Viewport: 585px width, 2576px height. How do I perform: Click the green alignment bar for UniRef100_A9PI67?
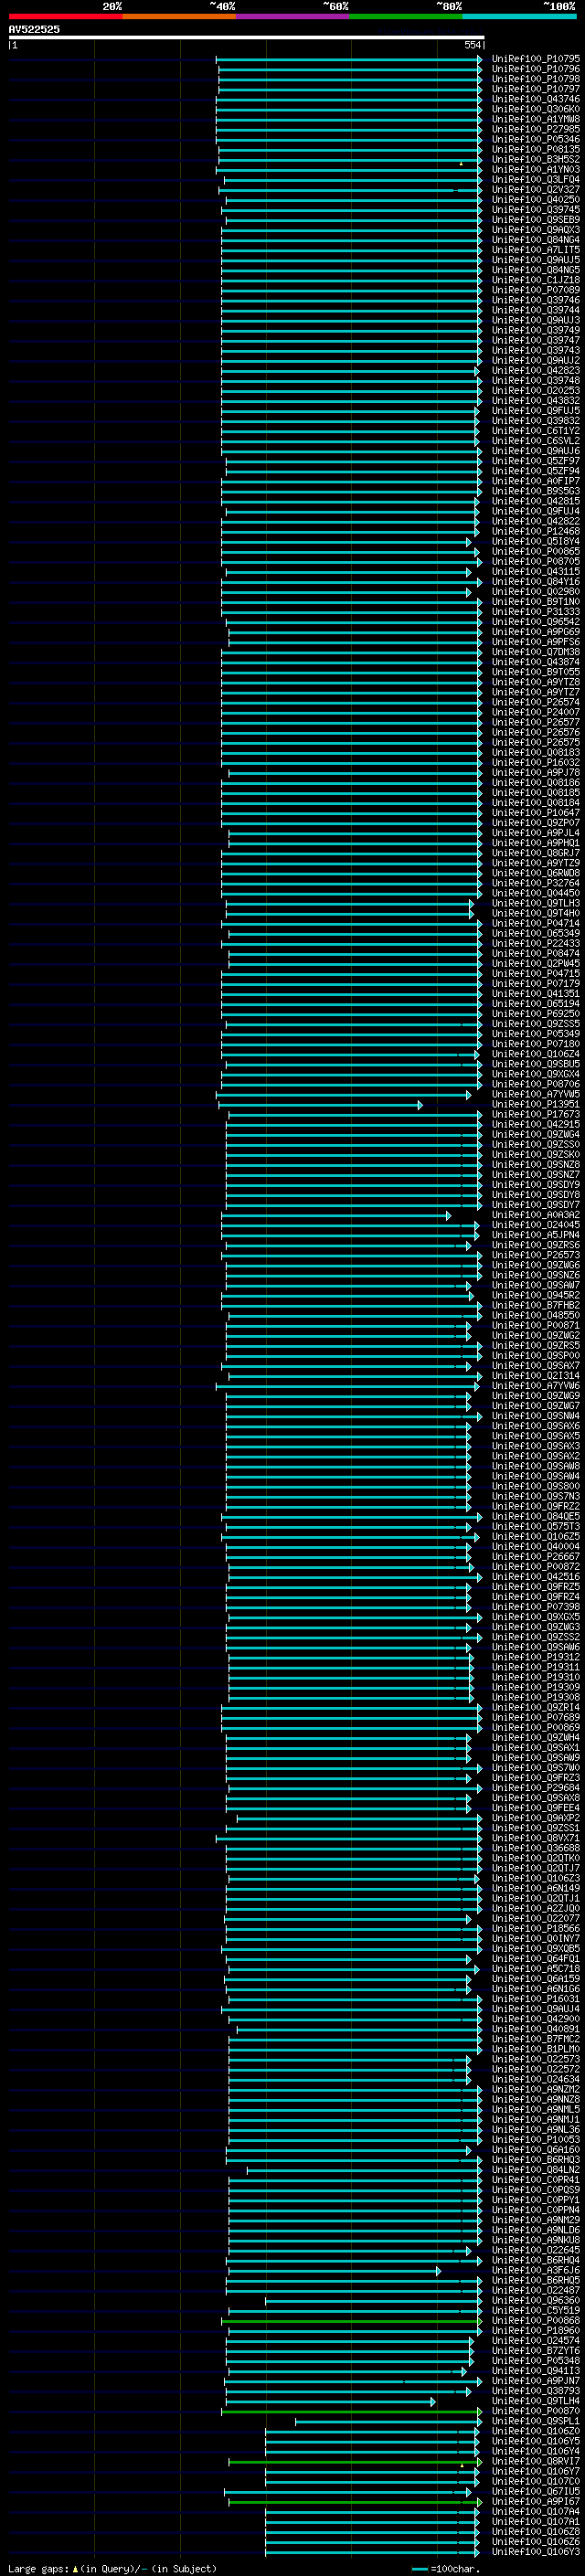355,2501
